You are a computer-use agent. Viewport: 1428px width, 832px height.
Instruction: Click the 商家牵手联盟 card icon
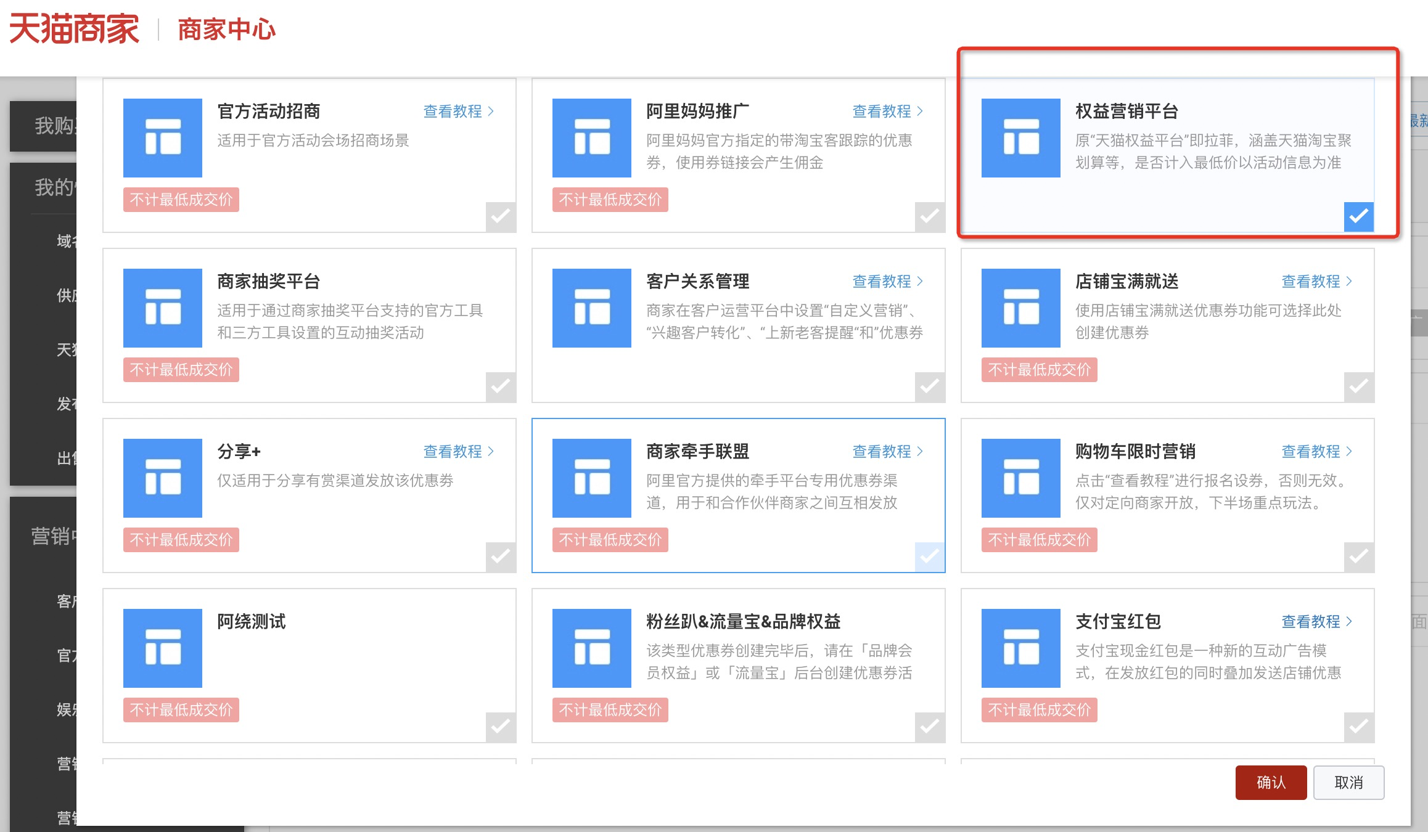[592, 478]
